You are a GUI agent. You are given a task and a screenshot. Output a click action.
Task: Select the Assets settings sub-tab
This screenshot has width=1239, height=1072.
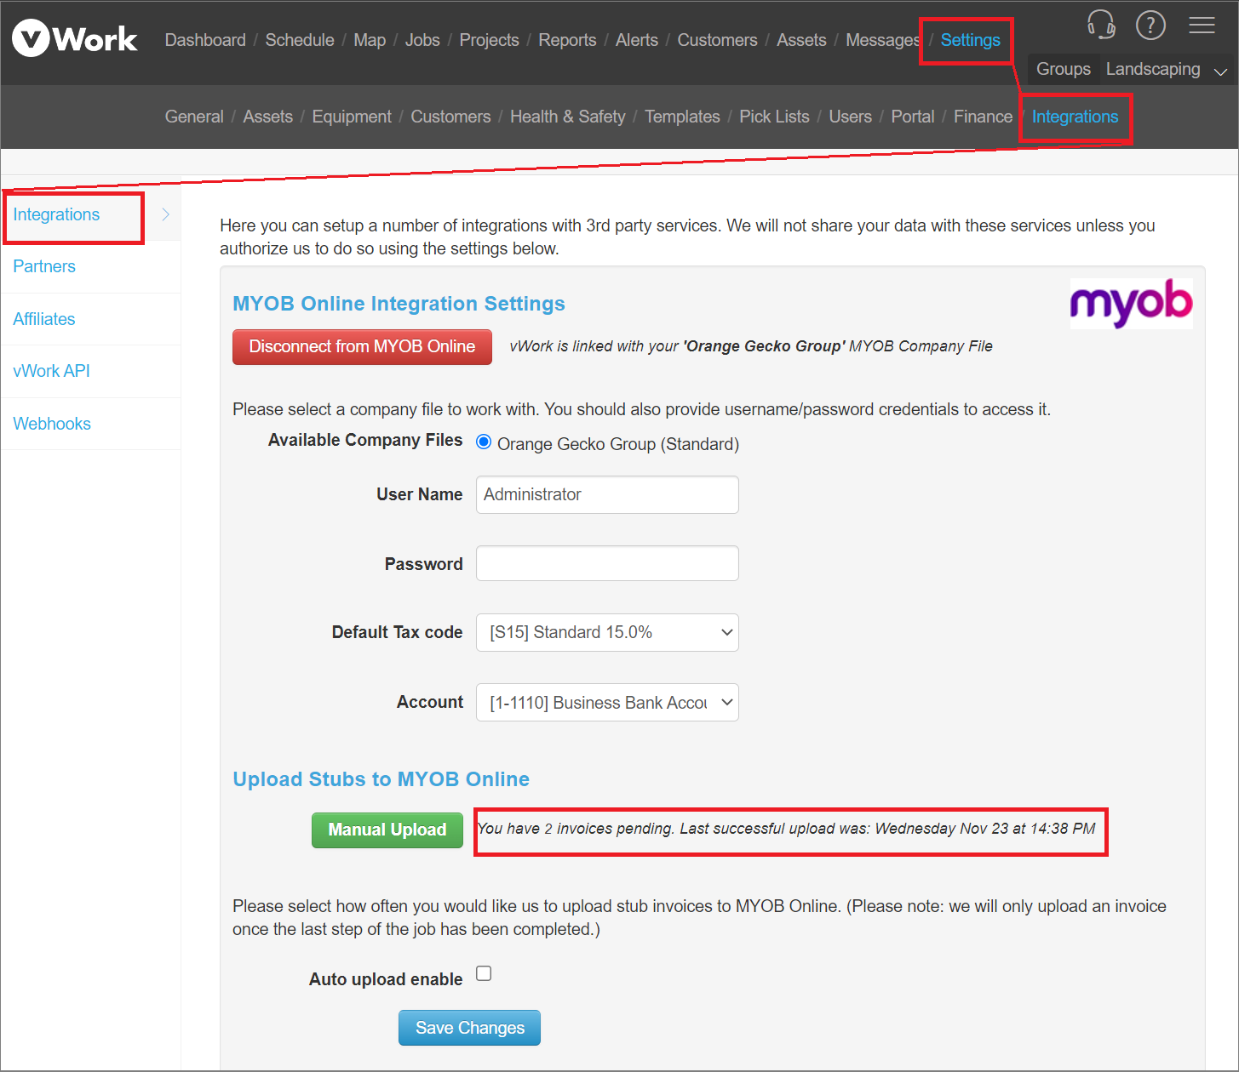[267, 117]
